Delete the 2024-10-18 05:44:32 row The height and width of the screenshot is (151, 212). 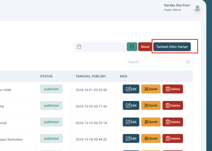(x=173, y=138)
